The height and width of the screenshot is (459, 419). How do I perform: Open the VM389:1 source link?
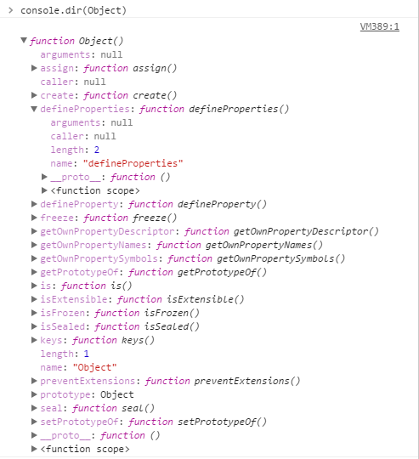[x=380, y=26]
